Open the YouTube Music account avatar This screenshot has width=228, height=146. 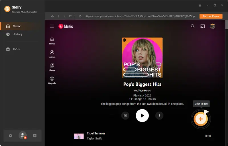[x=212, y=26]
